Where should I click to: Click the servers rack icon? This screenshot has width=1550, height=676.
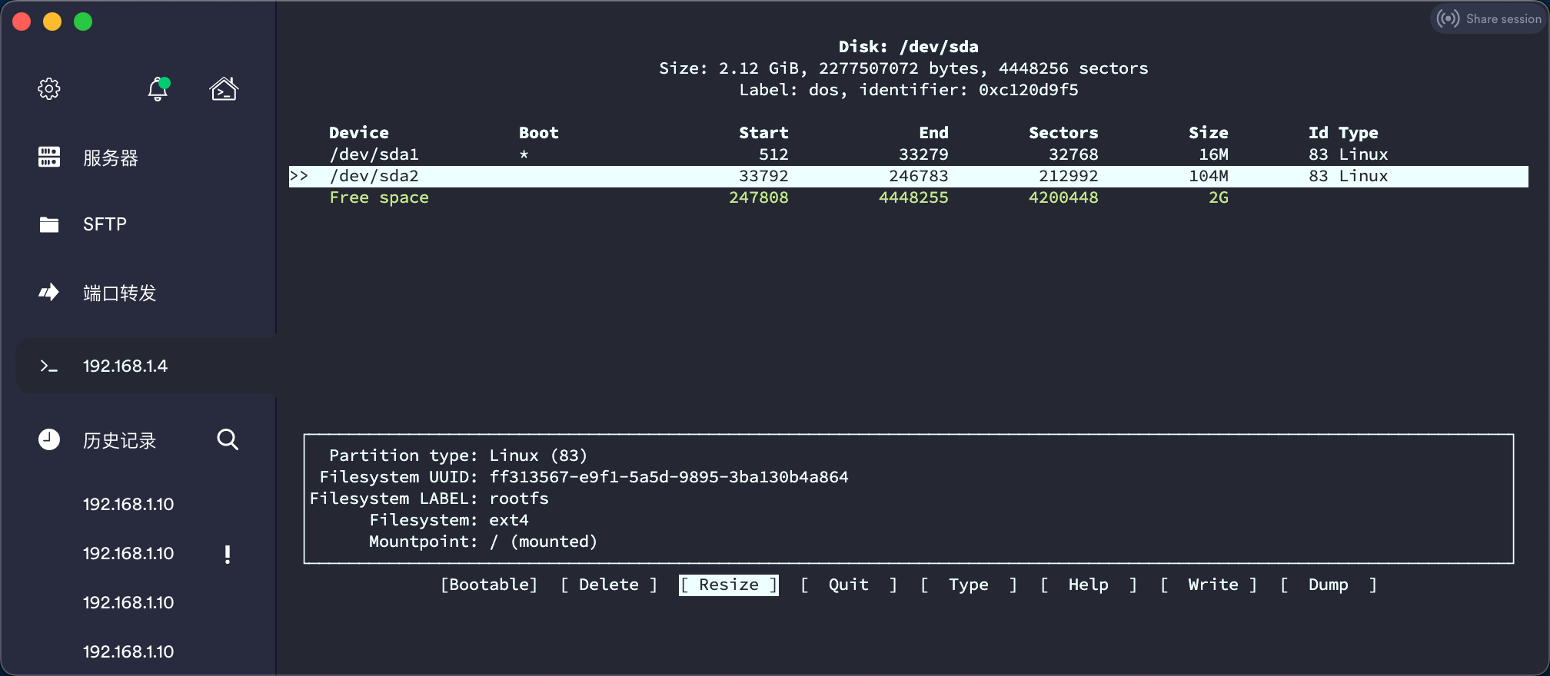49,157
